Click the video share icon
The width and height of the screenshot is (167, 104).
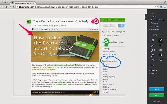95,92
